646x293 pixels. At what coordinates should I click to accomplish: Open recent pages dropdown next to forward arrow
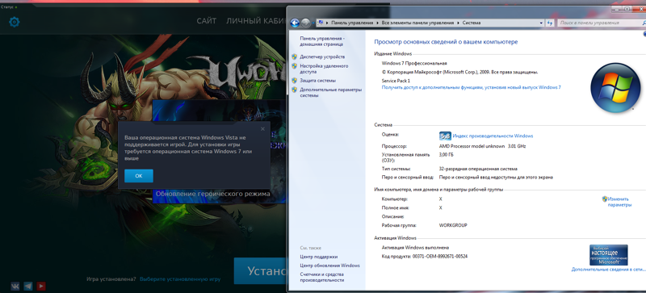pyautogui.click(x=313, y=23)
